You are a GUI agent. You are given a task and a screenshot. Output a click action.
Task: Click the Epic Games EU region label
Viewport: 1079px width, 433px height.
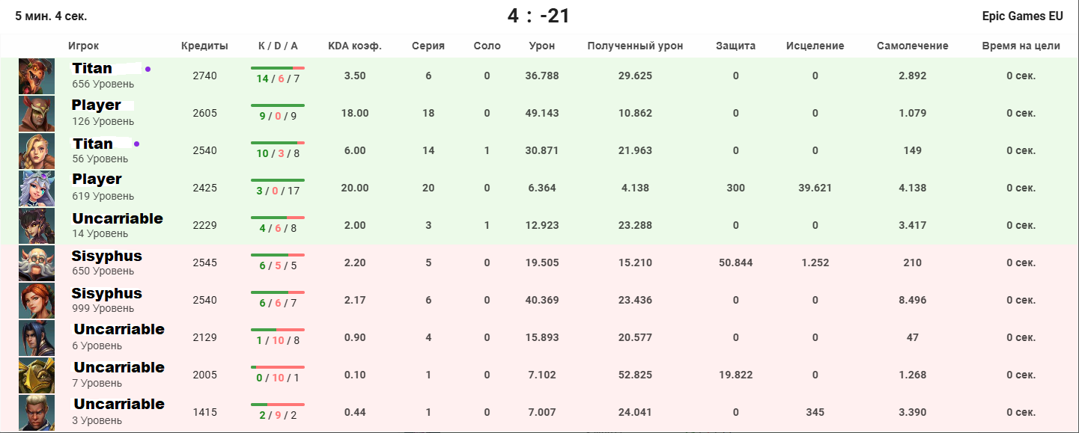click(x=1022, y=16)
